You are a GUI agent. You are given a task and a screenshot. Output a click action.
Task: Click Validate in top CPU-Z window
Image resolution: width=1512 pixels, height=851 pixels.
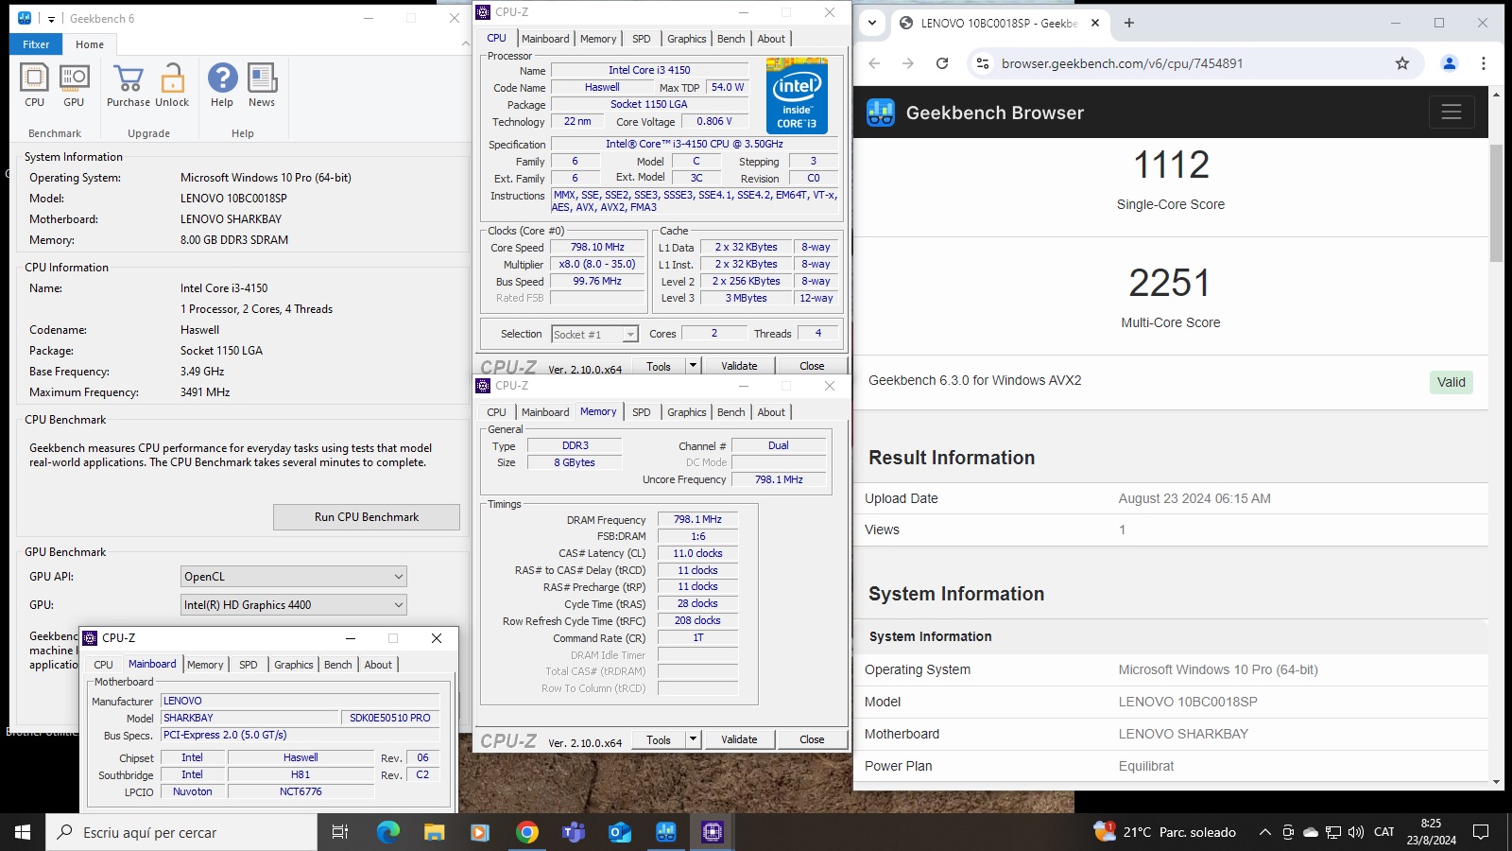pos(739,366)
